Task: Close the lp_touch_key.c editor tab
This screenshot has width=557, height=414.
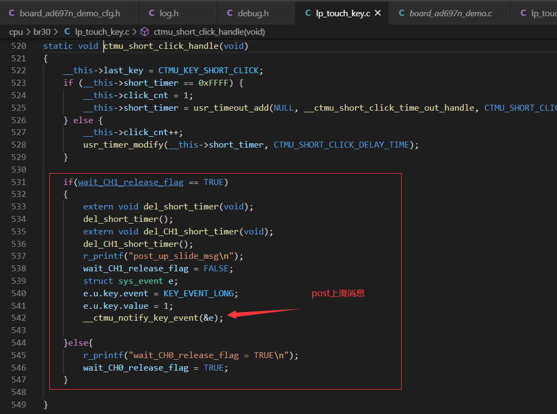Action: [x=378, y=13]
